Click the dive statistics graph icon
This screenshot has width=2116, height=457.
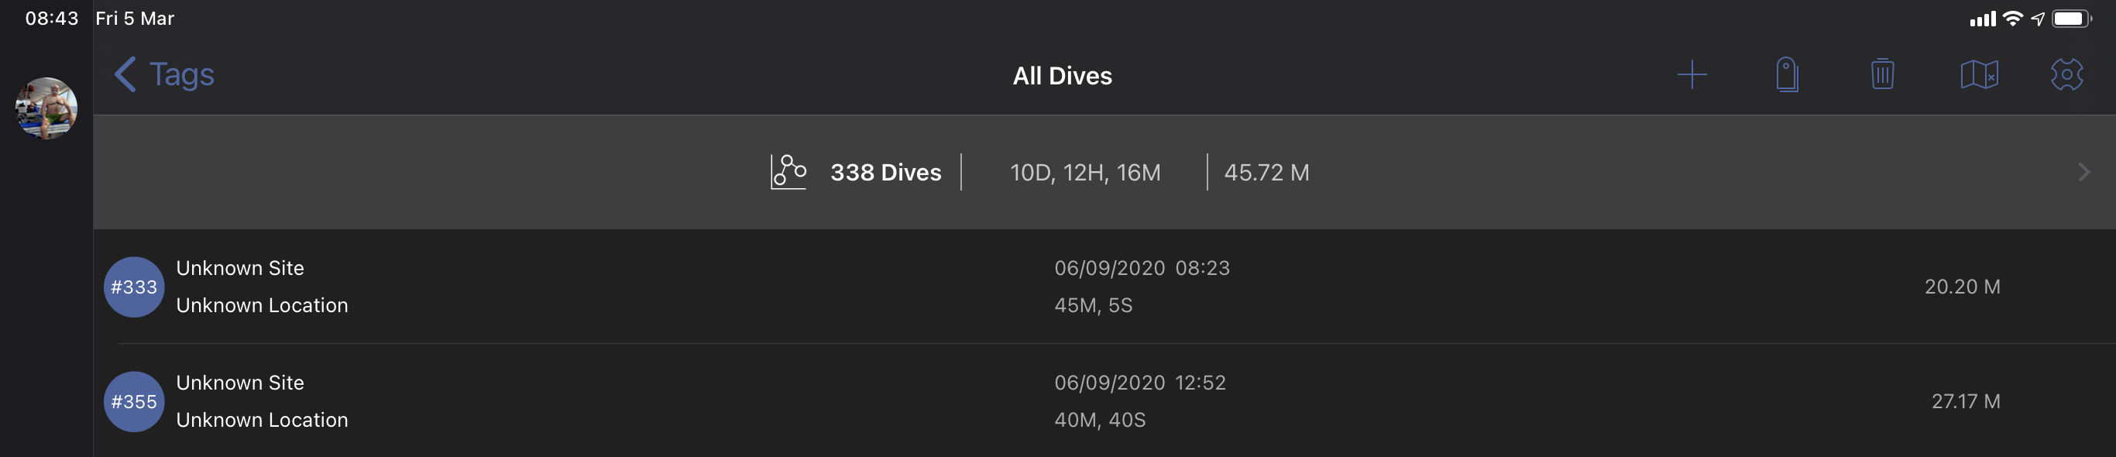(x=788, y=172)
